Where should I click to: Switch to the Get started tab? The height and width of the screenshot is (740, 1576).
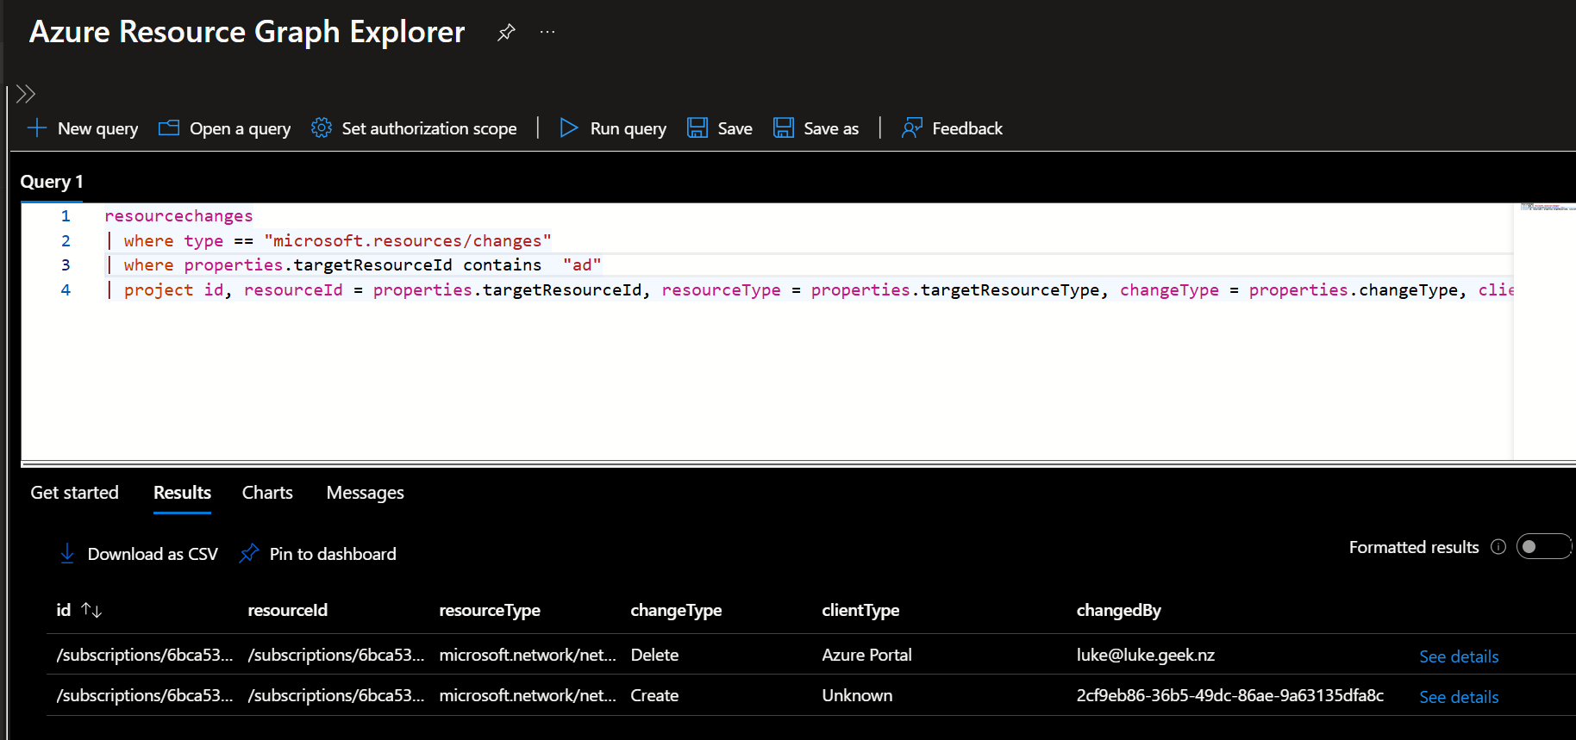point(75,493)
